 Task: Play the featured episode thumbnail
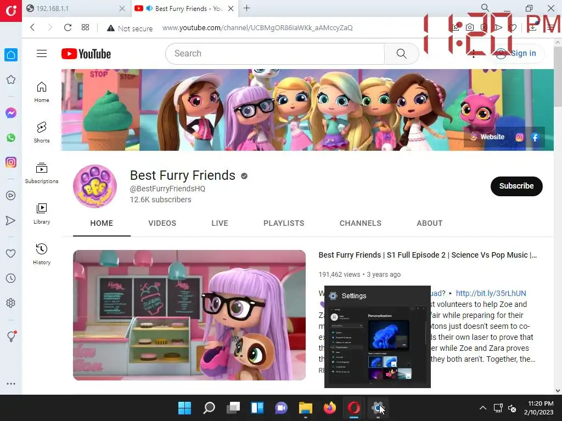coord(189,315)
